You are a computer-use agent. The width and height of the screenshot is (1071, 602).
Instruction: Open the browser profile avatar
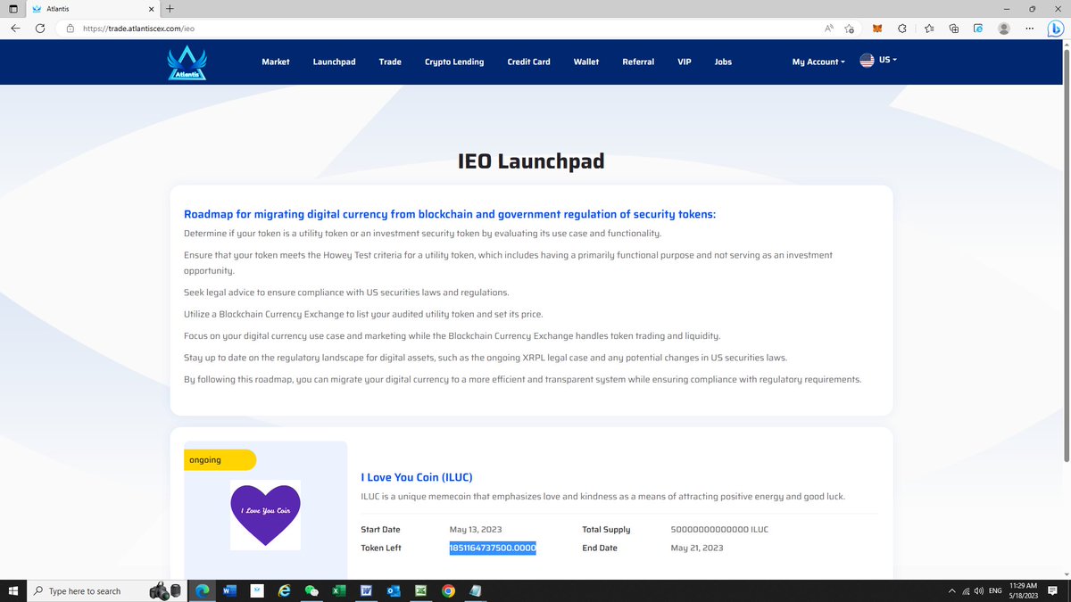click(x=1004, y=29)
